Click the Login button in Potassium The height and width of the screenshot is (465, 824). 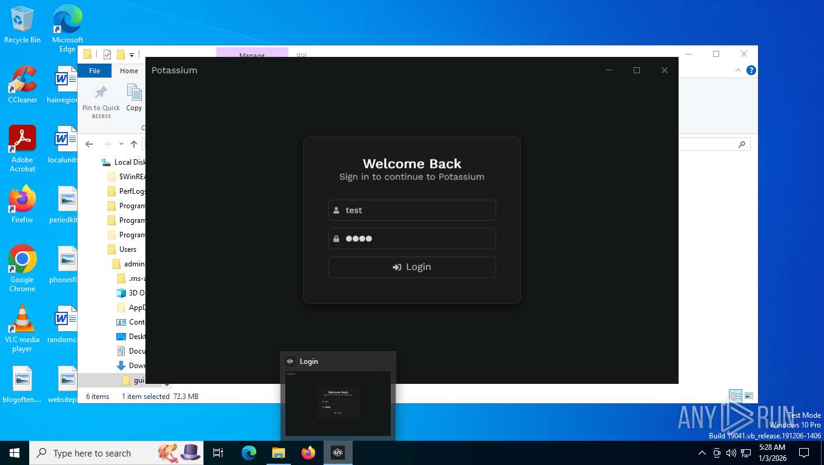click(x=412, y=267)
